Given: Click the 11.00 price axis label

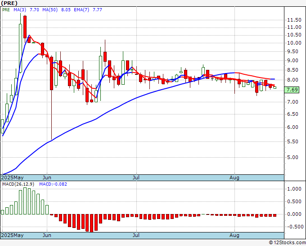Looking at the screenshot, I should point(294,27).
